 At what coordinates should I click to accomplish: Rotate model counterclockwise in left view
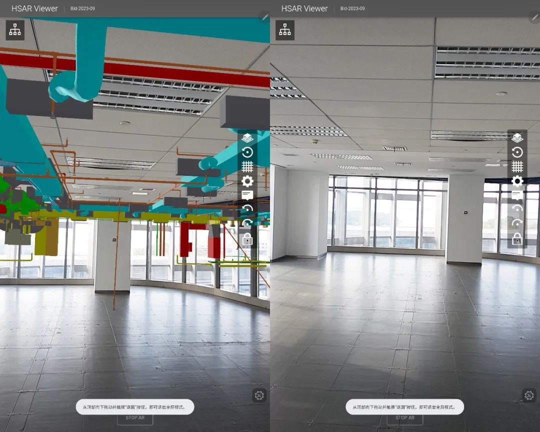[x=247, y=209]
